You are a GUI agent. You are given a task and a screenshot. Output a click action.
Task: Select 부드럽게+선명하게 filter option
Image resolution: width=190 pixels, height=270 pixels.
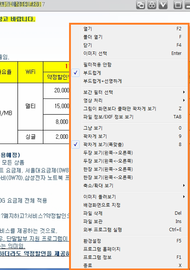tap(135, 81)
